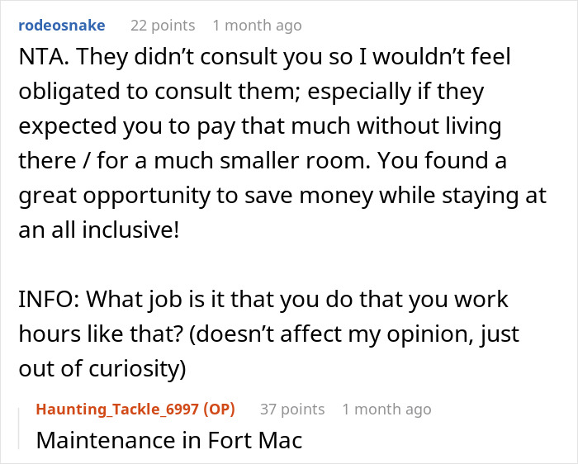Click the reply text Maintenance in Fort Mac
The width and height of the screenshot is (578, 464).
169,440
